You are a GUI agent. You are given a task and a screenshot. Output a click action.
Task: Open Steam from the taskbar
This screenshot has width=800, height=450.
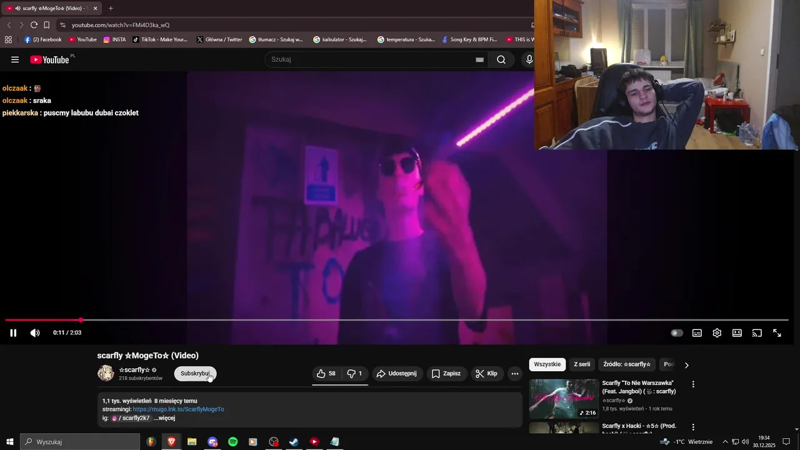pos(294,442)
